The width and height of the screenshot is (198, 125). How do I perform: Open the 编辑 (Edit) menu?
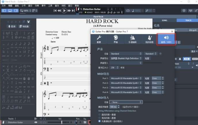click(x=10, y=6)
